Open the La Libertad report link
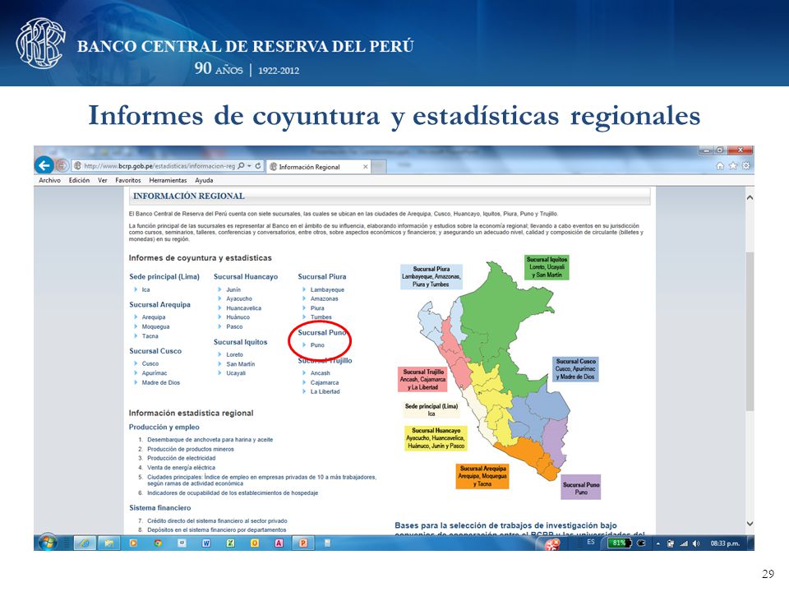The height and width of the screenshot is (592, 789). 325,391
